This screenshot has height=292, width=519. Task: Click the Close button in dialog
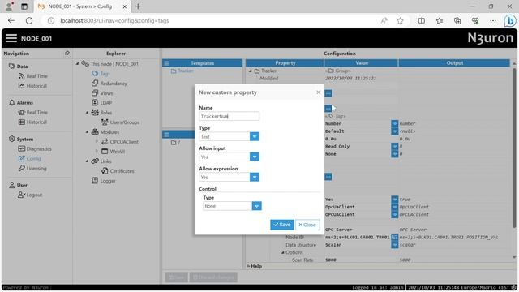307,225
